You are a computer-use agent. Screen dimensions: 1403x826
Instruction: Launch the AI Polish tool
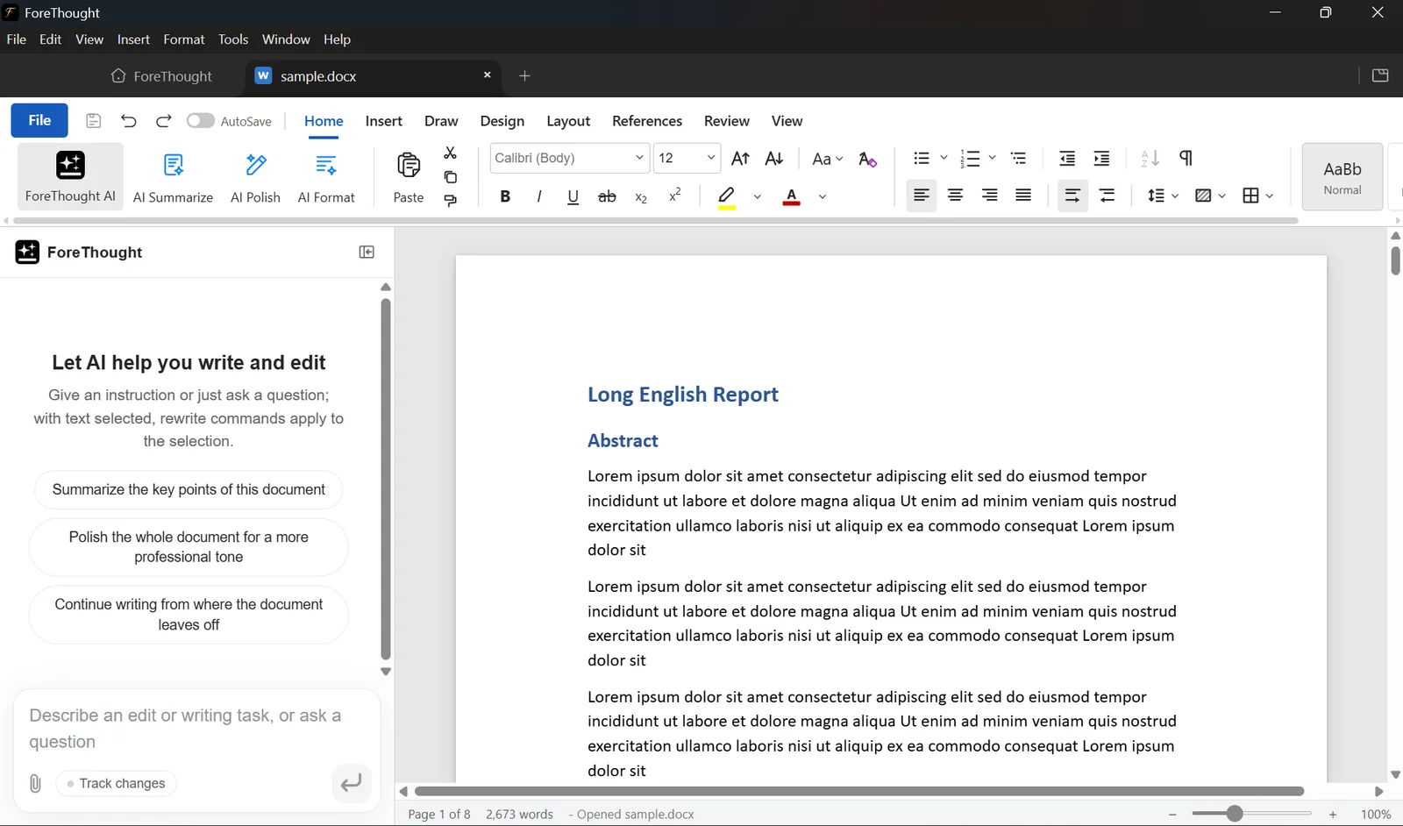point(255,178)
